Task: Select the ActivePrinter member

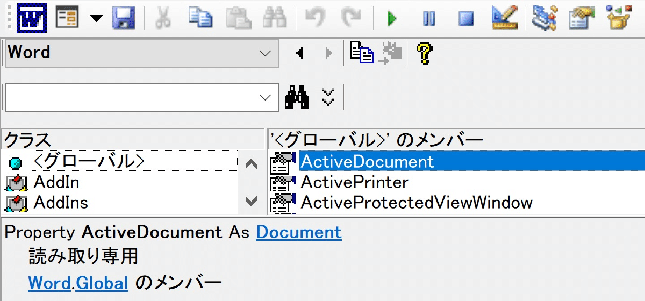Action: (355, 182)
